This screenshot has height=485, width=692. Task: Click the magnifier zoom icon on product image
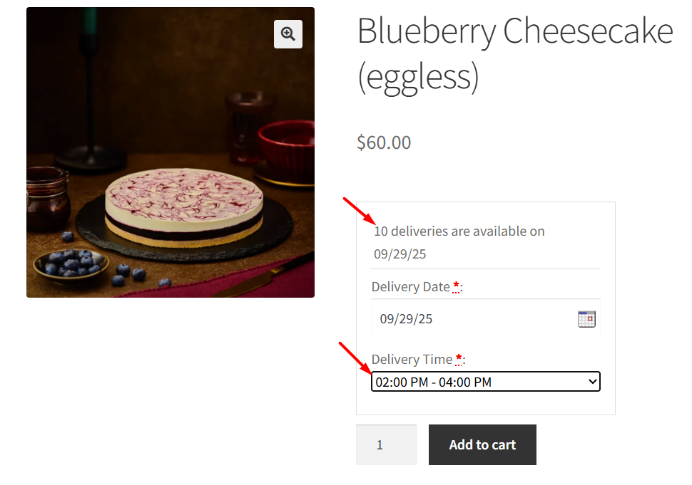point(288,34)
